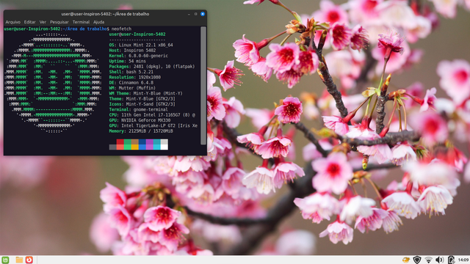Open the Linux Mint start menu
Viewport: 470px width, 264px height.
tap(5, 260)
